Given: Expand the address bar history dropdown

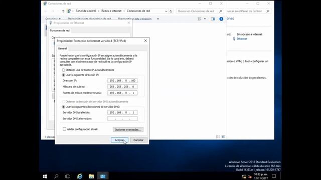Looking at the screenshot, I should [166, 11].
